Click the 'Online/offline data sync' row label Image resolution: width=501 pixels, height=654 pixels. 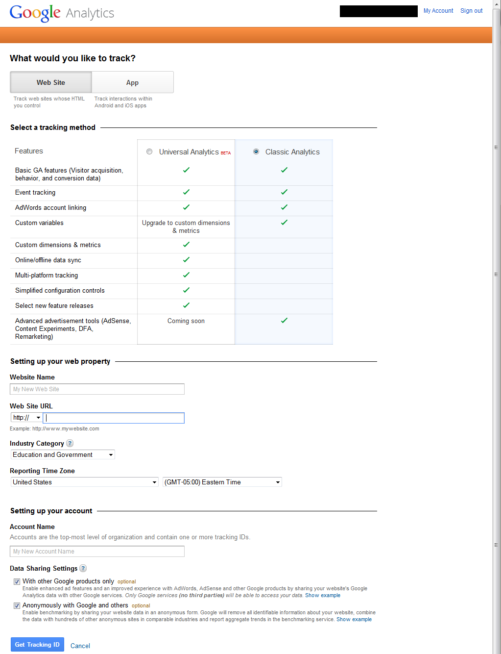coord(48,260)
